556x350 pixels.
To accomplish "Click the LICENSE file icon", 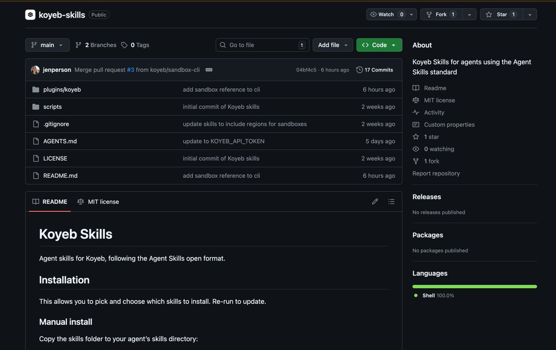I will (x=36, y=159).
